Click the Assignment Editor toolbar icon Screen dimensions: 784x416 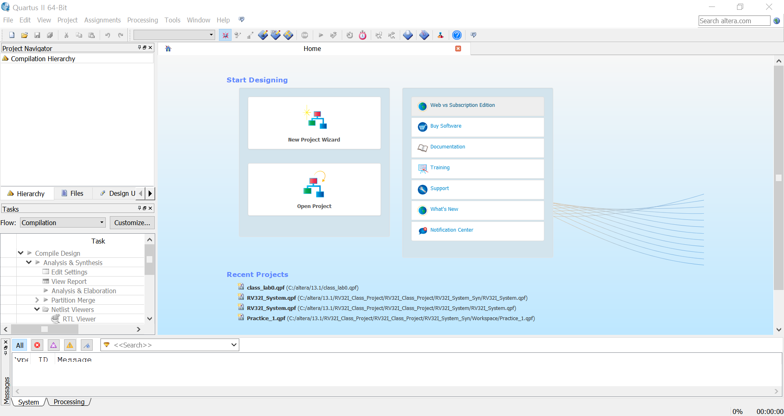point(263,35)
